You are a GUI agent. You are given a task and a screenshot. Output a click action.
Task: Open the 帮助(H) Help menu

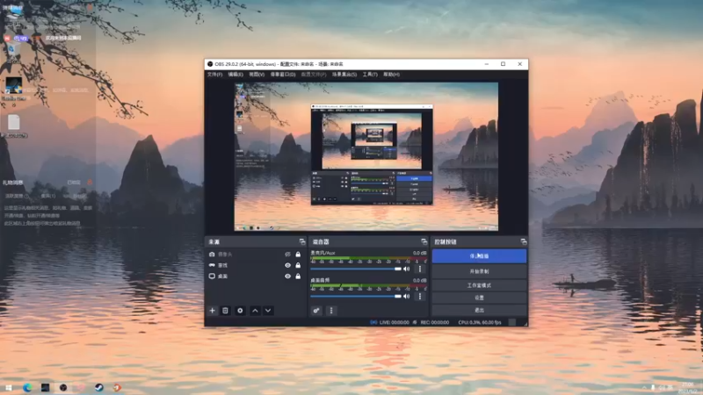coord(391,75)
